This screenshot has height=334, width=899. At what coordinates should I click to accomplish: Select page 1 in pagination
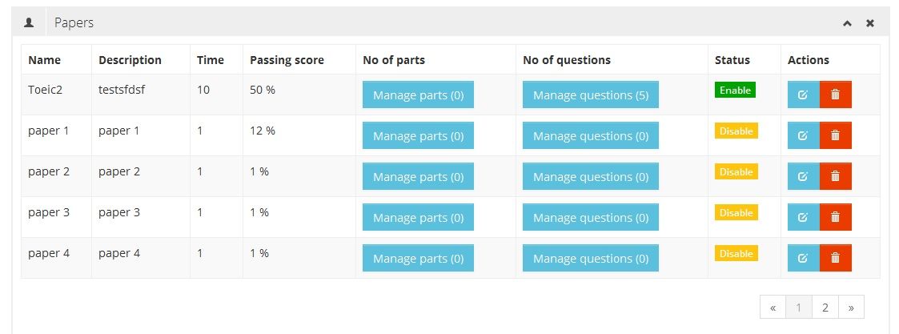798,307
